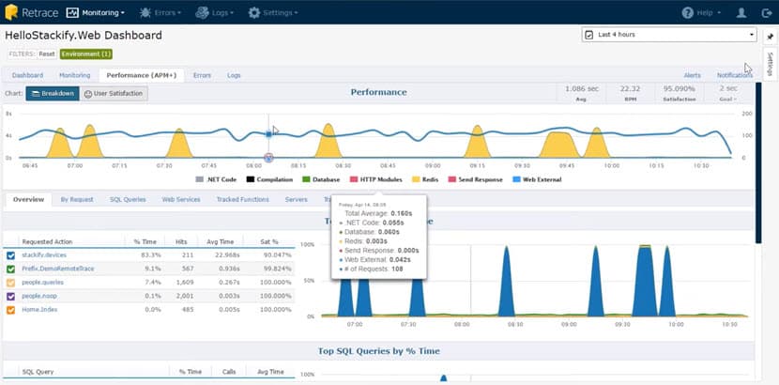Switch to the Monitoring tab below filters
The image size is (779, 385).
pos(74,75)
